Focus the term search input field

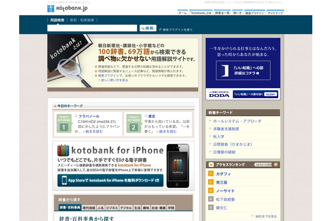pos(92,28)
